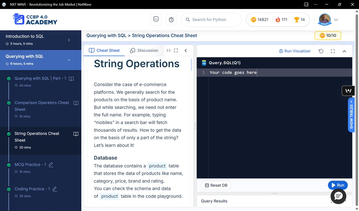This screenshot has width=359, height=211.
Task: Collapse the cheat sheet panel leftward
Action: [x=185, y=50]
